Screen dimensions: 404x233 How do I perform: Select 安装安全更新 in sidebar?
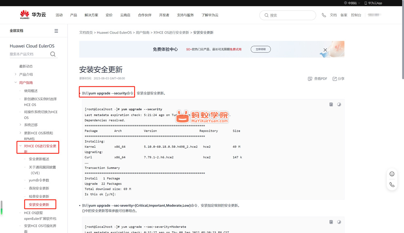(x=39, y=205)
